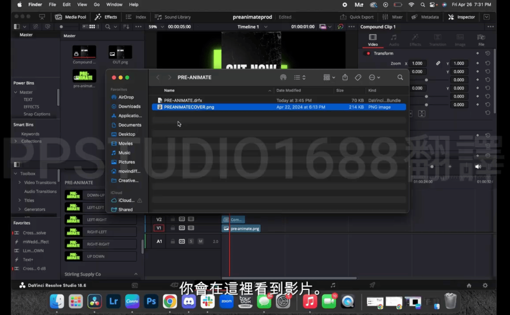Open the Timeline 1 name dropdown

coord(253,27)
